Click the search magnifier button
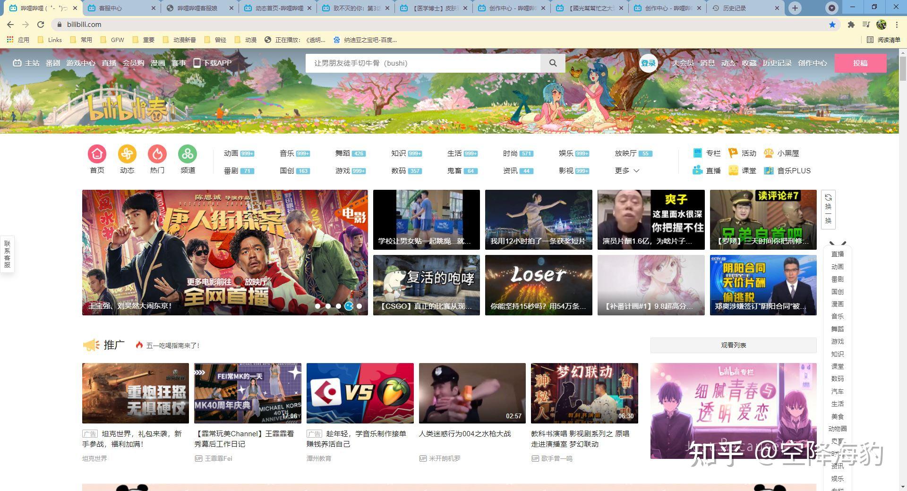 553,63
